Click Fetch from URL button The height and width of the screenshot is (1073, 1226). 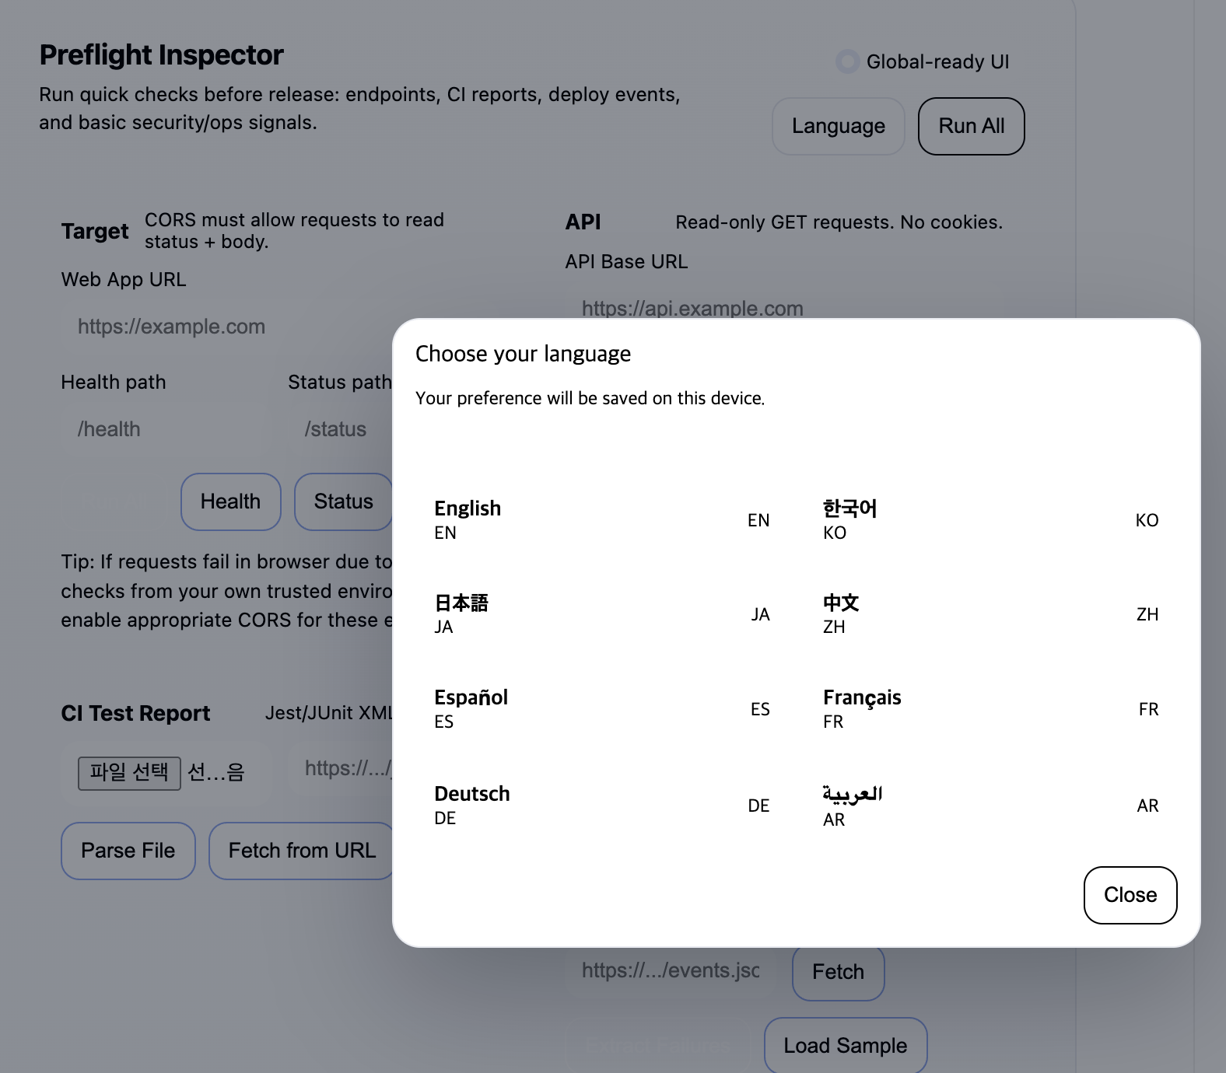pyautogui.click(x=302, y=851)
